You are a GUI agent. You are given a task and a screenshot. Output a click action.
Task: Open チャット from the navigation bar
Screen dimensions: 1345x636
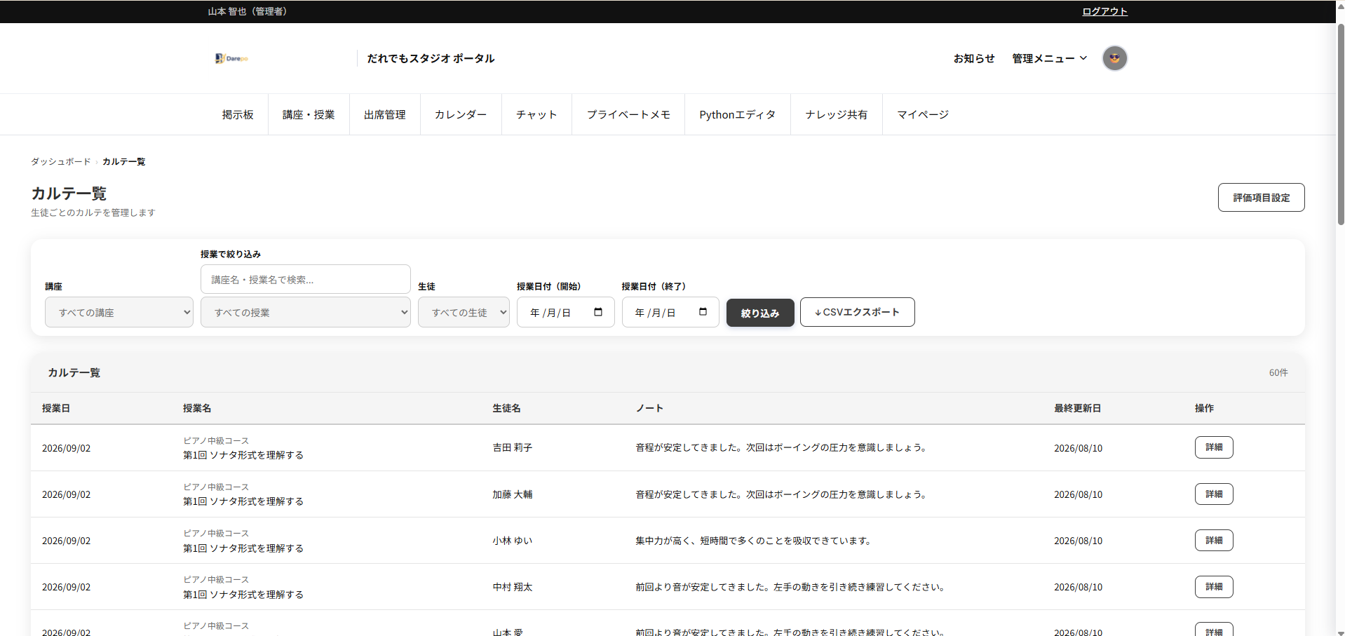[x=536, y=114]
